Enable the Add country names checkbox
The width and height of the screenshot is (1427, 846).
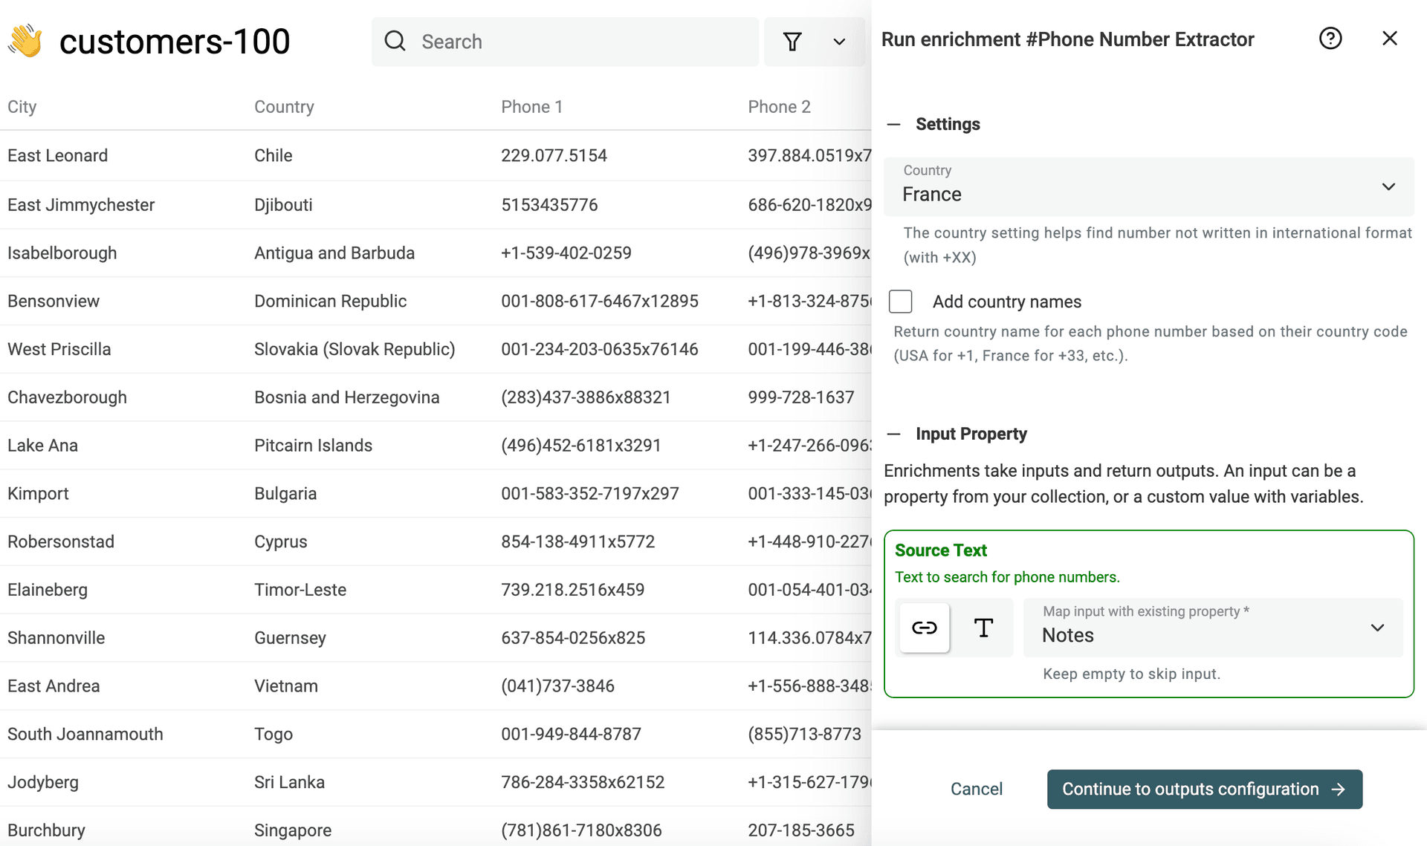pyautogui.click(x=900, y=302)
